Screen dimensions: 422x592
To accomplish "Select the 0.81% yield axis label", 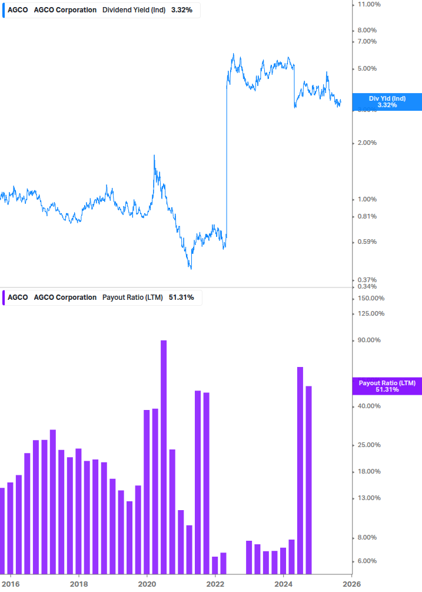I will (367, 216).
